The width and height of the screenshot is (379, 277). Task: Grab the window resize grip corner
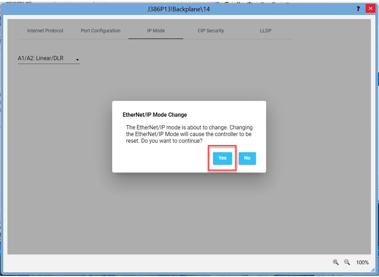coord(373,270)
